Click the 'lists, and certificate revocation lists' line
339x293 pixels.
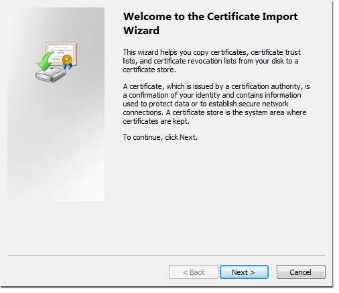click(210, 61)
